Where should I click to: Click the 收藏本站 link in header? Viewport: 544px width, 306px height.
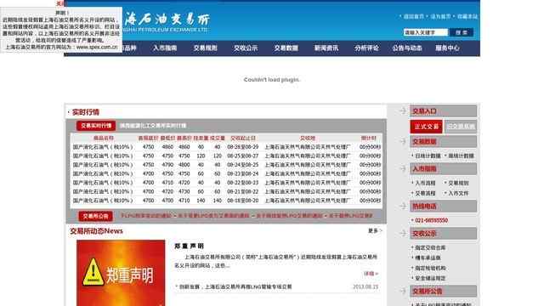(x=467, y=16)
